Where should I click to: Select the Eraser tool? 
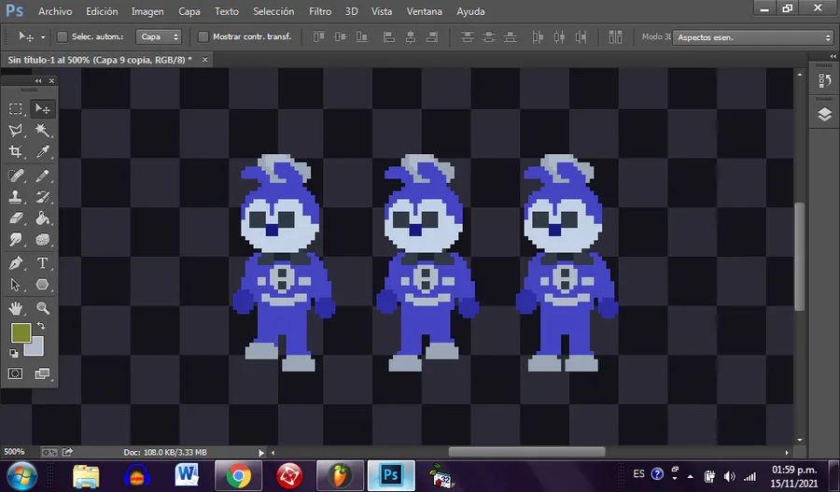(16, 218)
